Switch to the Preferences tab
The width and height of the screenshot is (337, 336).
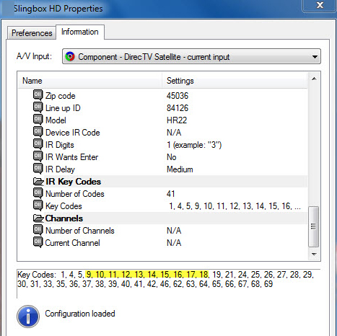coord(32,33)
